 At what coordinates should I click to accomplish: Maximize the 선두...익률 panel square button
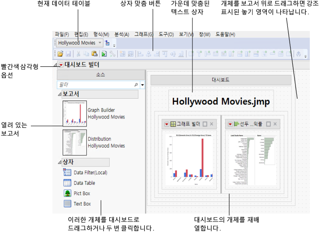click(268, 124)
